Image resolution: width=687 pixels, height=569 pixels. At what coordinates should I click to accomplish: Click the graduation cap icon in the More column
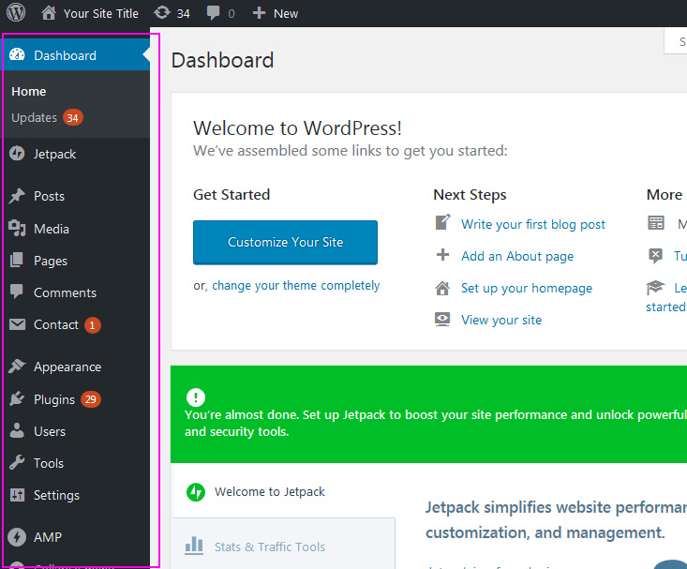click(655, 287)
